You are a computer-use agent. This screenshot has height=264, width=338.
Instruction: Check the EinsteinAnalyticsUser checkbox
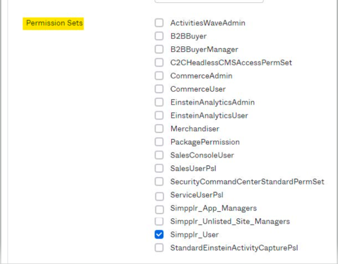point(159,115)
